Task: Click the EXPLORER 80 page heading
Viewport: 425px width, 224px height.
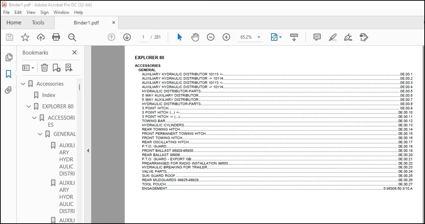Action: pyautogui.click(x=149, y=58)
